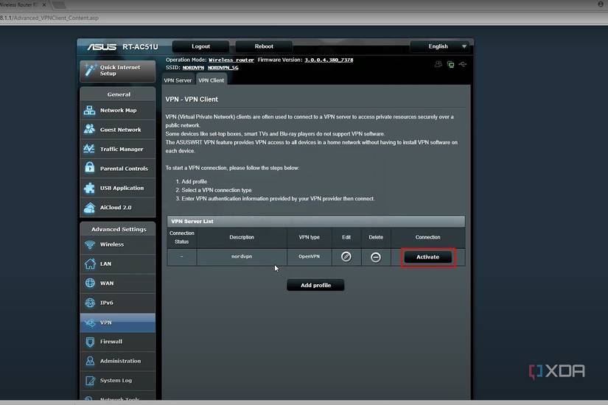The height and width of the screenshot is (405, 608).
Task: Click the Reboot button
Action: (x=264, y=46)
